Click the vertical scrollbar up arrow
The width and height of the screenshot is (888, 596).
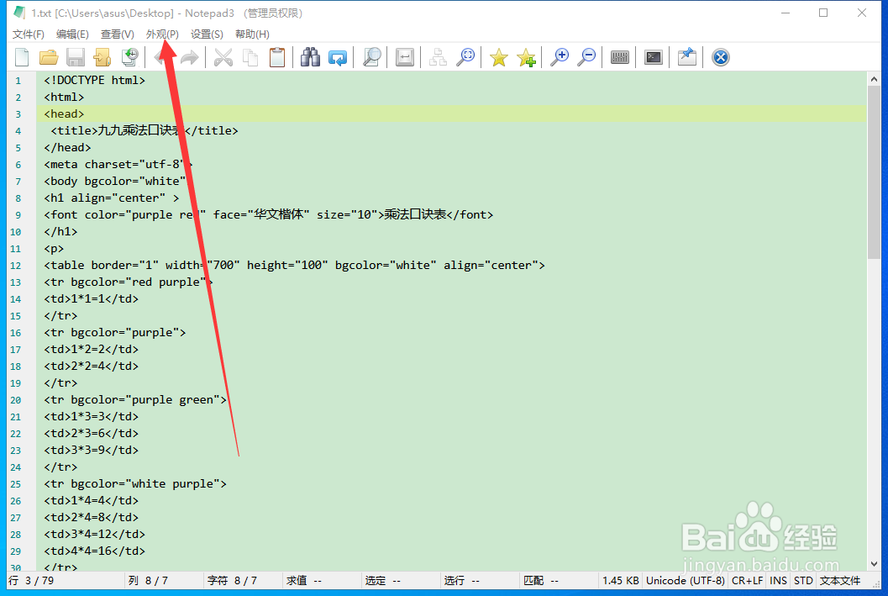[874, 79]
